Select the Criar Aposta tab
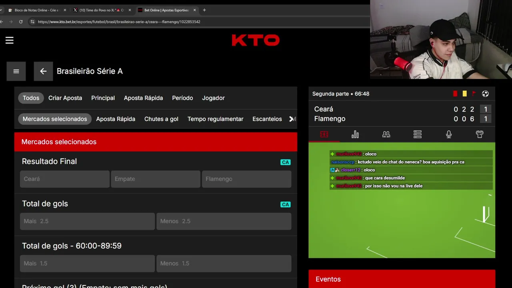Viewport: 512px width, 288px height. tap(65, 98)
